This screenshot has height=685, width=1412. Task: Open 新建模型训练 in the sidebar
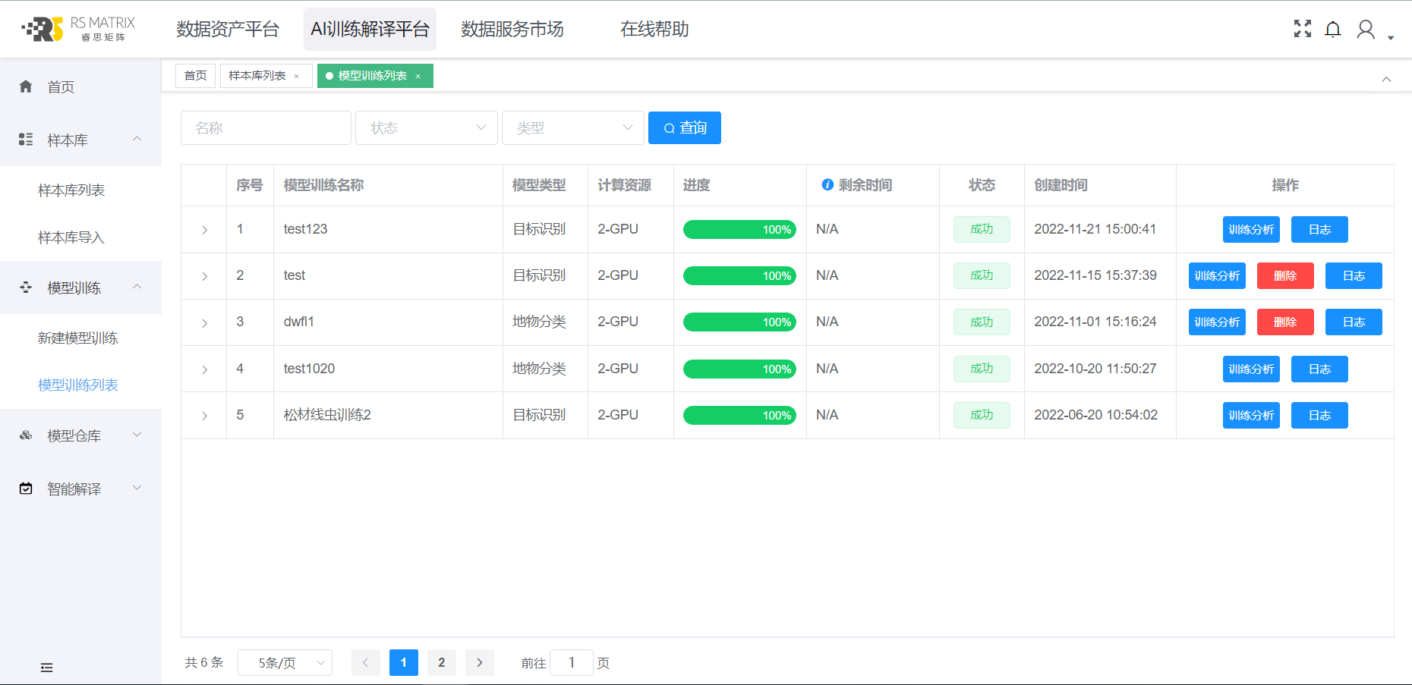(78, 338)
